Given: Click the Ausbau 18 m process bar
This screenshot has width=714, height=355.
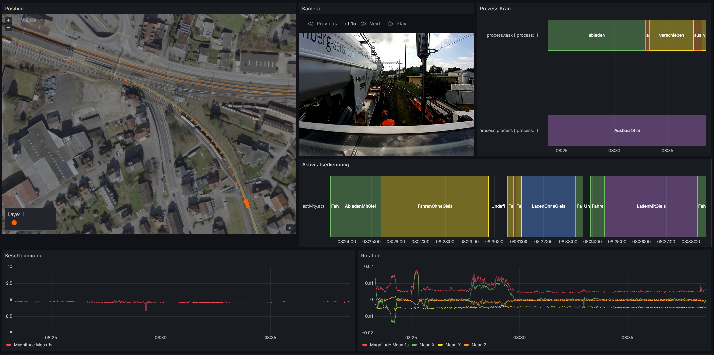Looking at the screenshot, I should pos(627,131).
